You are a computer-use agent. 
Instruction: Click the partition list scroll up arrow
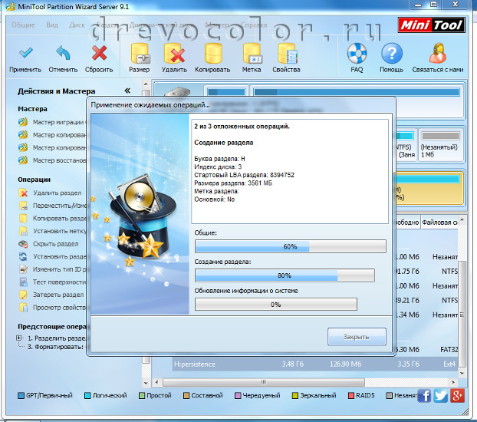(462, 219)
